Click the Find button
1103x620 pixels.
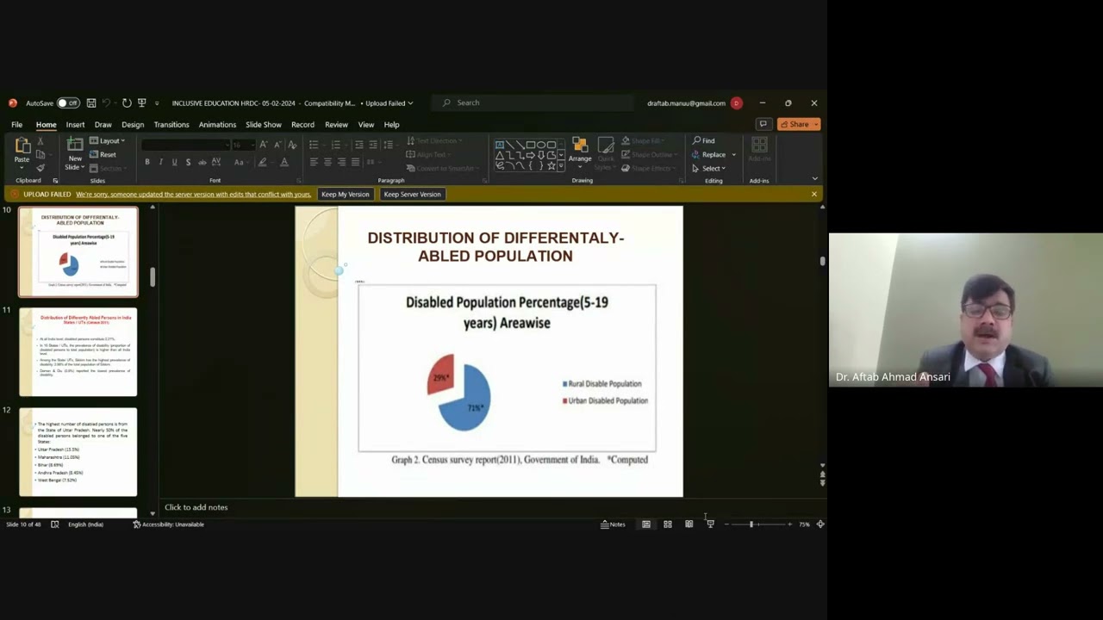click(704, 140)
